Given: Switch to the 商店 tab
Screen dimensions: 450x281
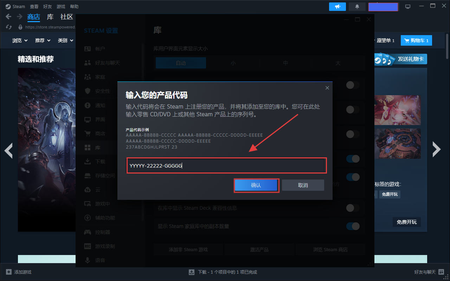Looking at the screenshot, I should [x=34, y=17].
